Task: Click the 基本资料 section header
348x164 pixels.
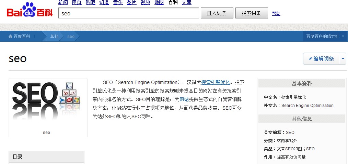Action: click(x=302, y=84)
